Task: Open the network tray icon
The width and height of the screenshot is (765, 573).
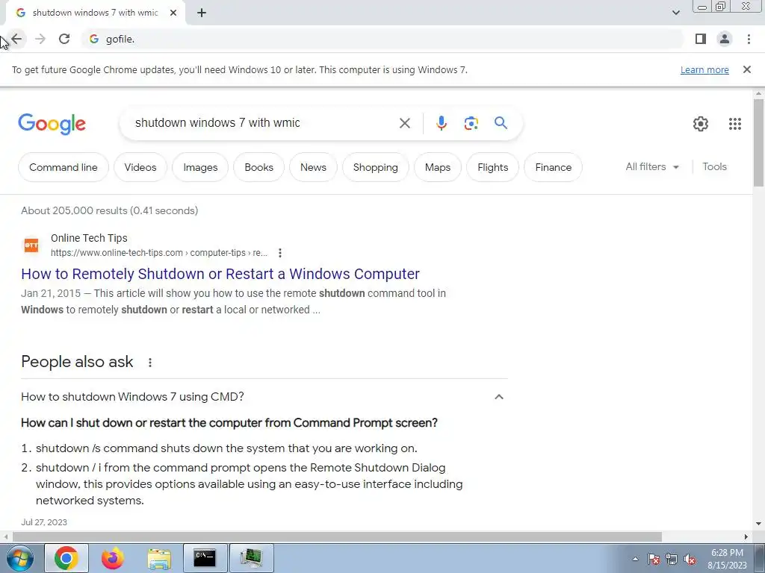Action: click(672, 559)
